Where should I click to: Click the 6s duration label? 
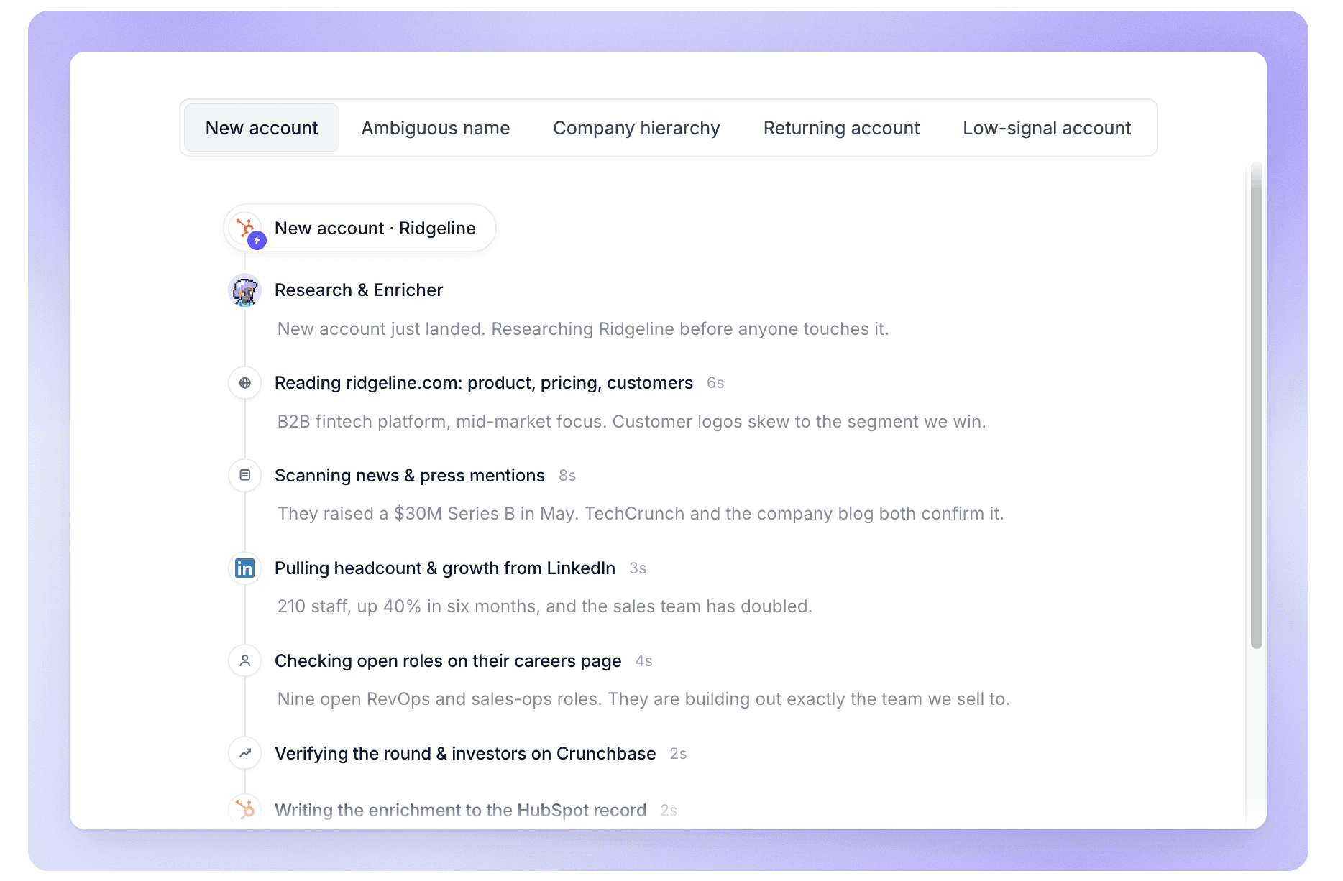point(715,383)
